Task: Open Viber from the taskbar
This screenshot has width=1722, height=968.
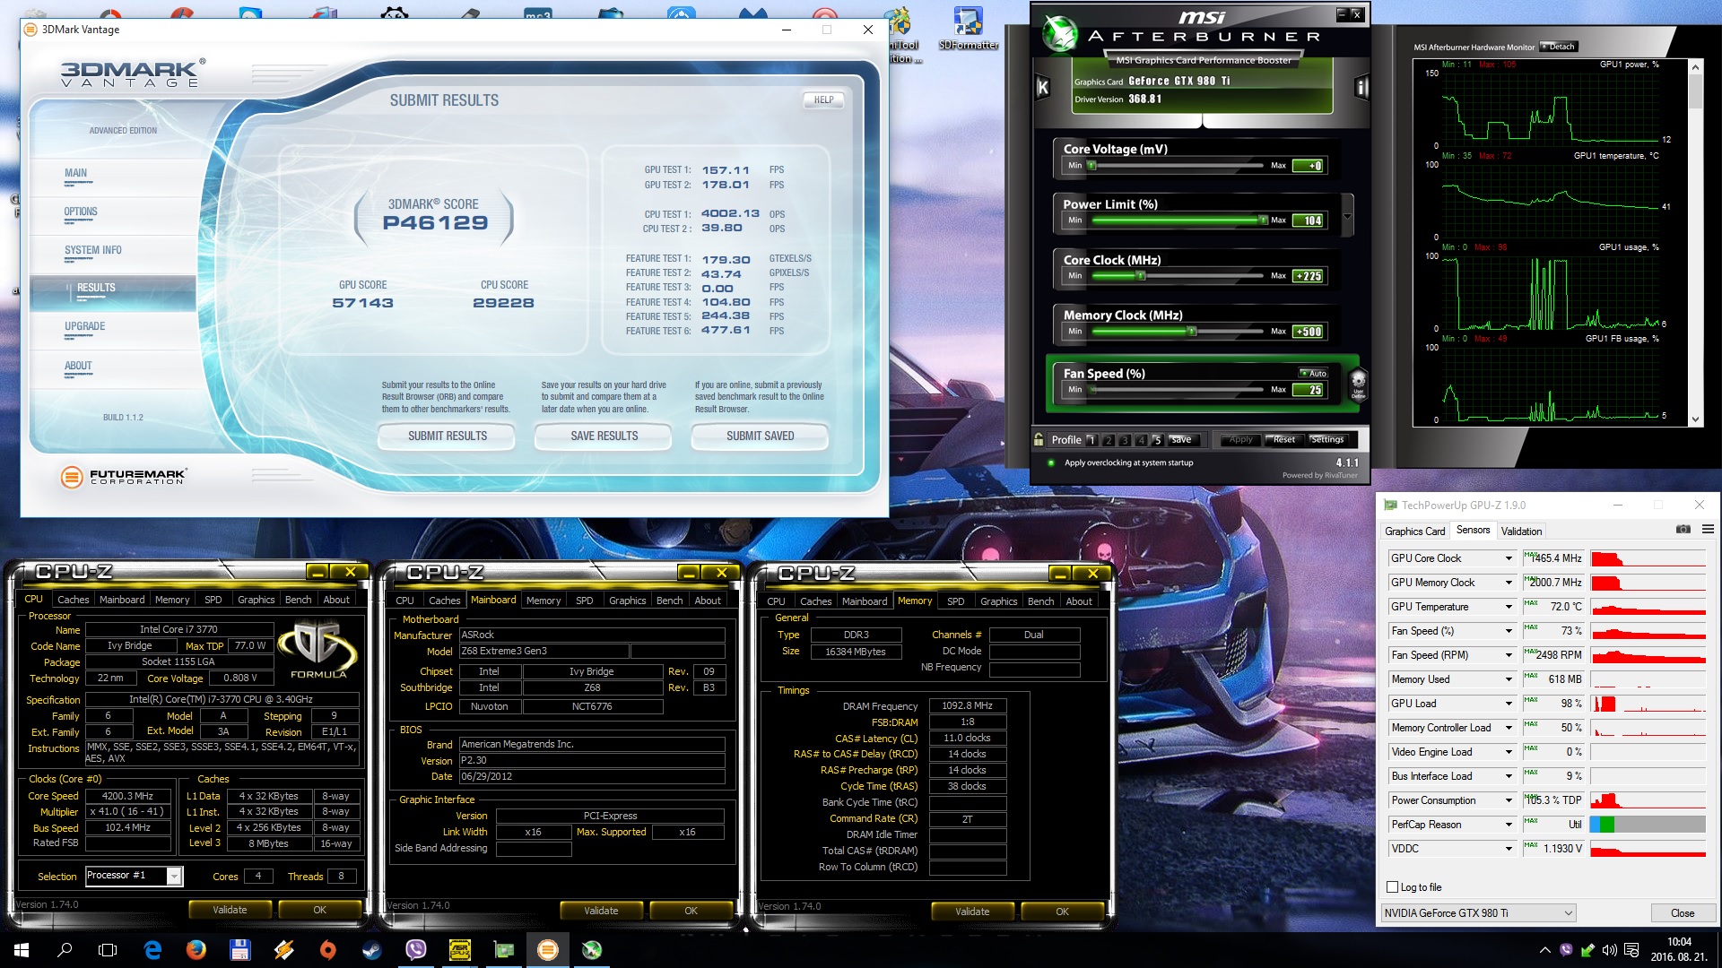Action: [x=415, y=949]
